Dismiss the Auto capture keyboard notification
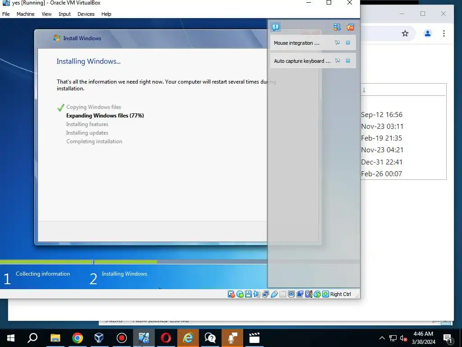462x347 pixels. click(x=348, y=61)
